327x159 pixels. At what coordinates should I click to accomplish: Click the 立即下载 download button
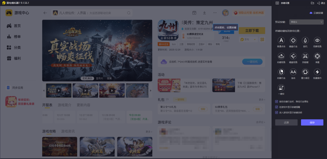click(252, 31)
